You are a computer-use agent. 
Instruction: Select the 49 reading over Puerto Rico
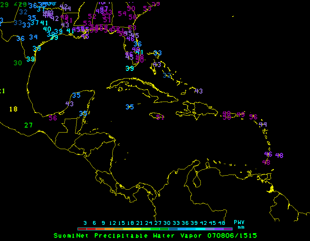tap(240, 115)
